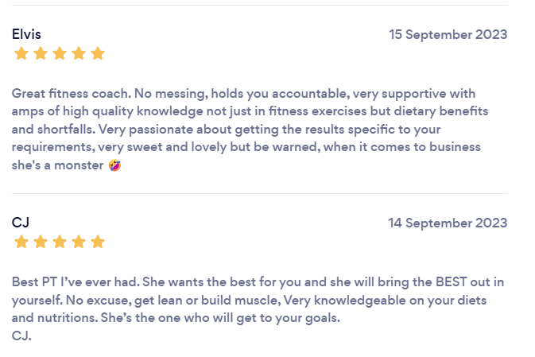Select the fourth star under CJ
Image resolution: width=535 pixels, height=357 pixels.
click(x=79, y=242)
